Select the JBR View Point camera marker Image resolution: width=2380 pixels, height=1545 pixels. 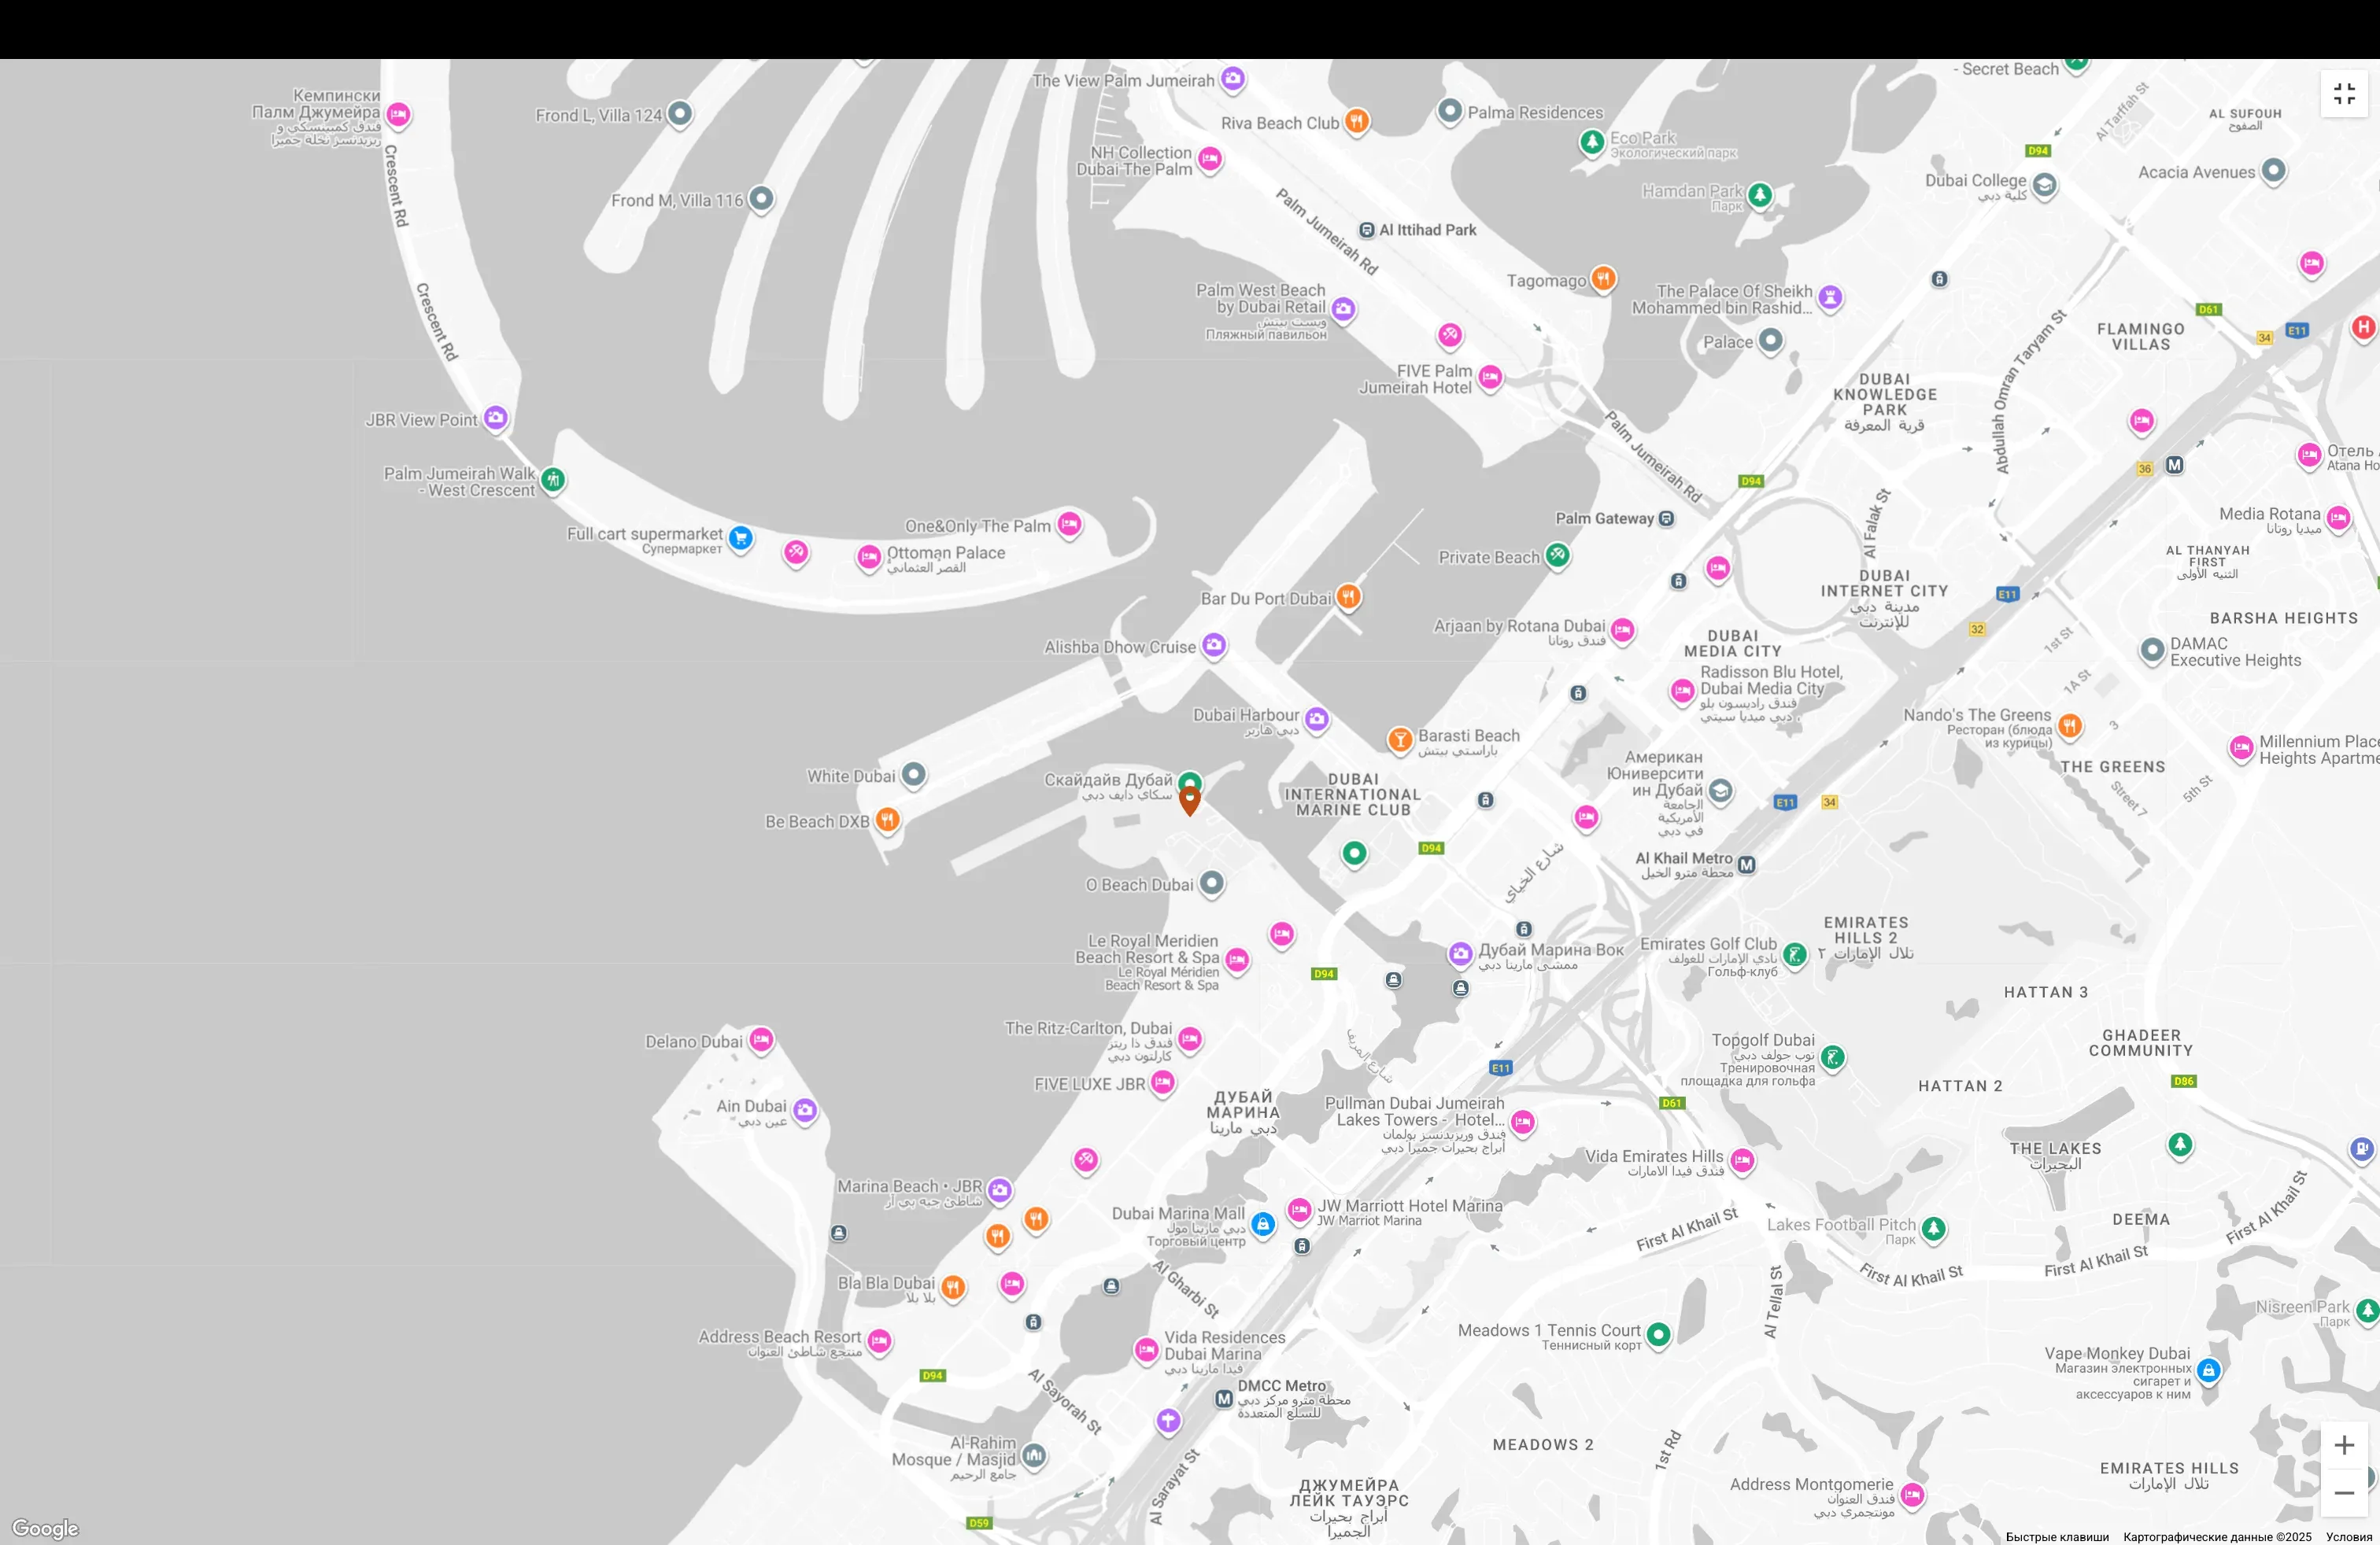(496, 417)
